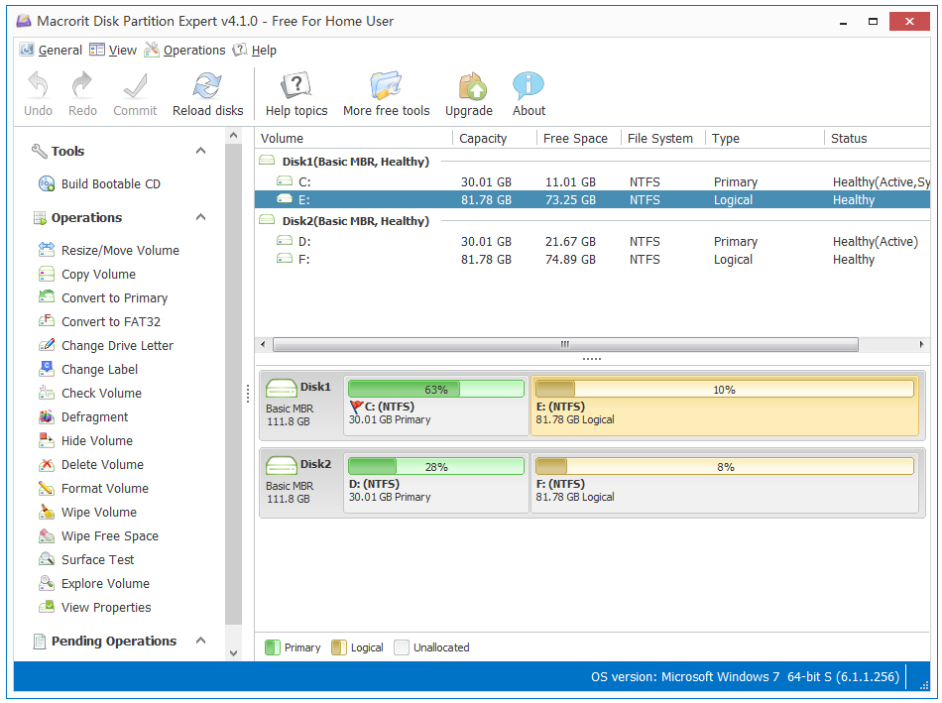Click Format Volume in sidebar

click(104, 489)
